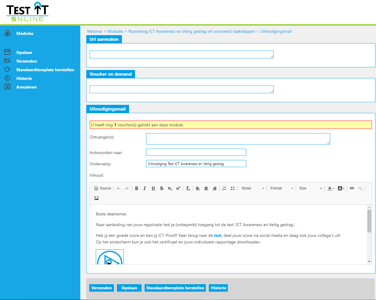Click the editor scrollbar up arrow

point(369,207)
